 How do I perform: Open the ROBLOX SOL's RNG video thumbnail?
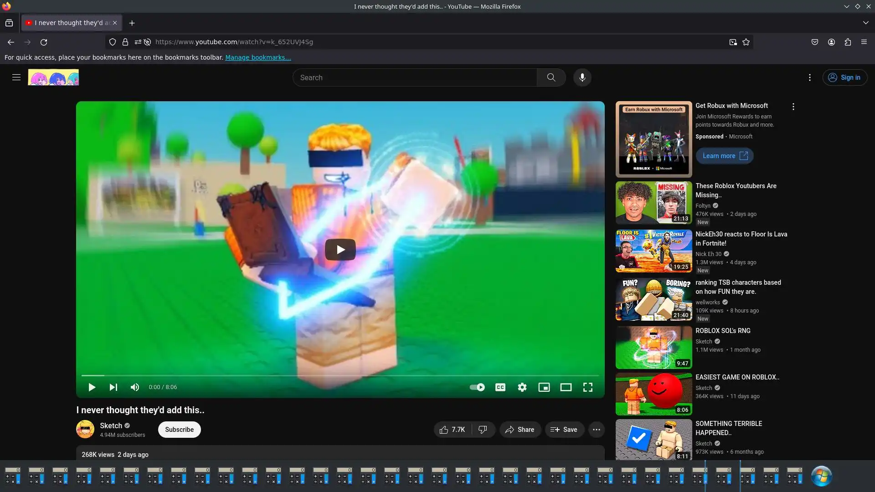tap(654, 348)
